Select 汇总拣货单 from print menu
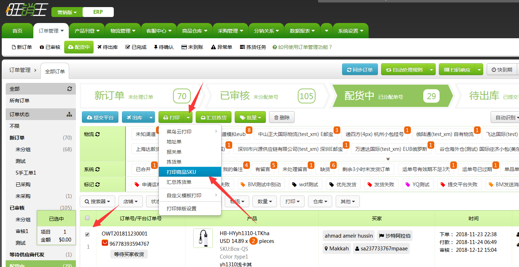Viewport: 519px width, 267px height. pos(190,182)
